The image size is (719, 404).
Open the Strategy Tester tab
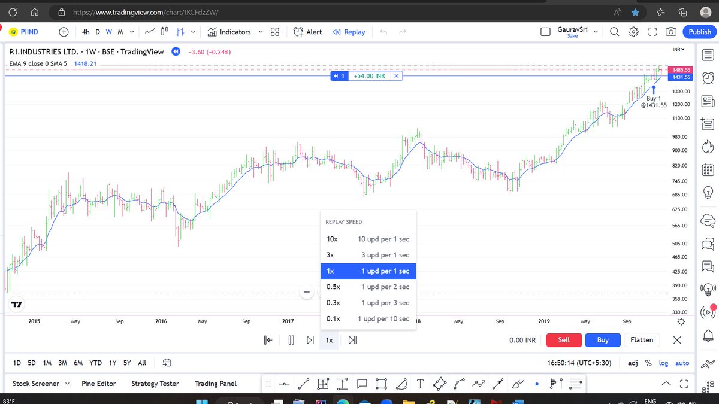[155, 384]
